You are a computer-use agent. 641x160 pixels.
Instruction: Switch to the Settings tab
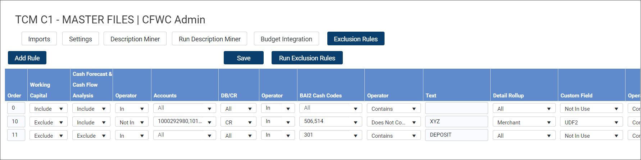click(x=81, y=39)
